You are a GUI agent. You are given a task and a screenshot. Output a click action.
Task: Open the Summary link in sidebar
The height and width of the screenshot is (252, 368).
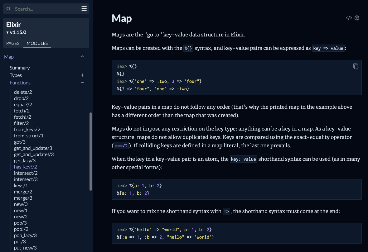click(x=20, y=68)
